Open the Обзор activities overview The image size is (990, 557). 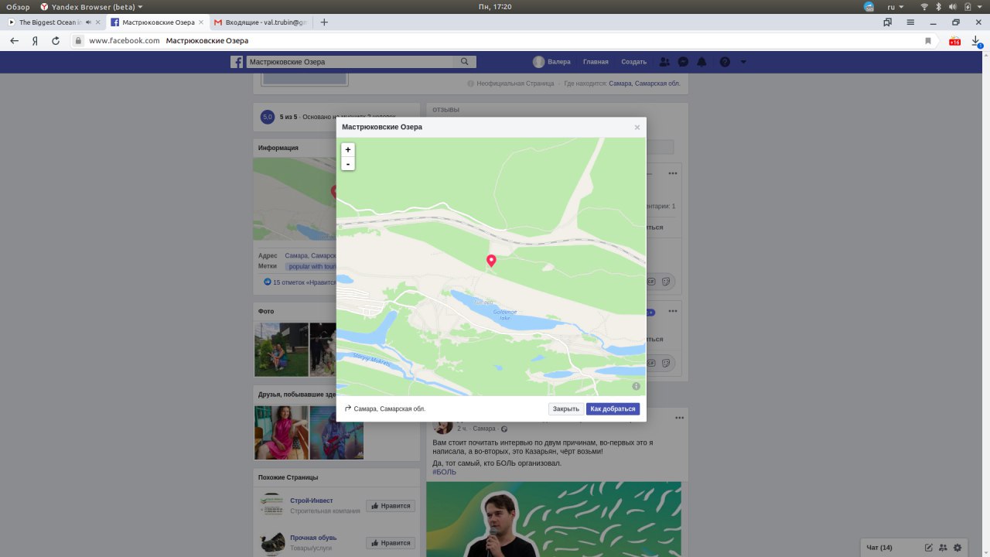point(18,6)
